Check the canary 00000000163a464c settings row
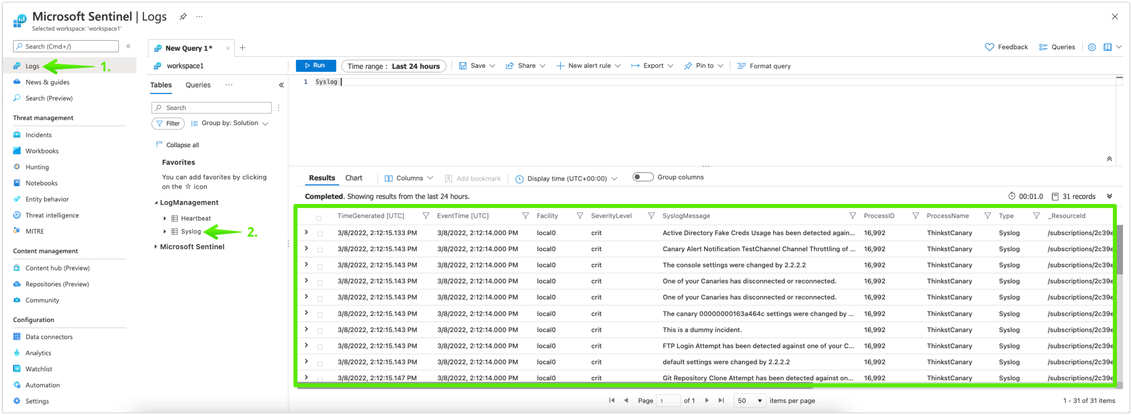Viewport: 1132px width, 415px height. point(320,315)
